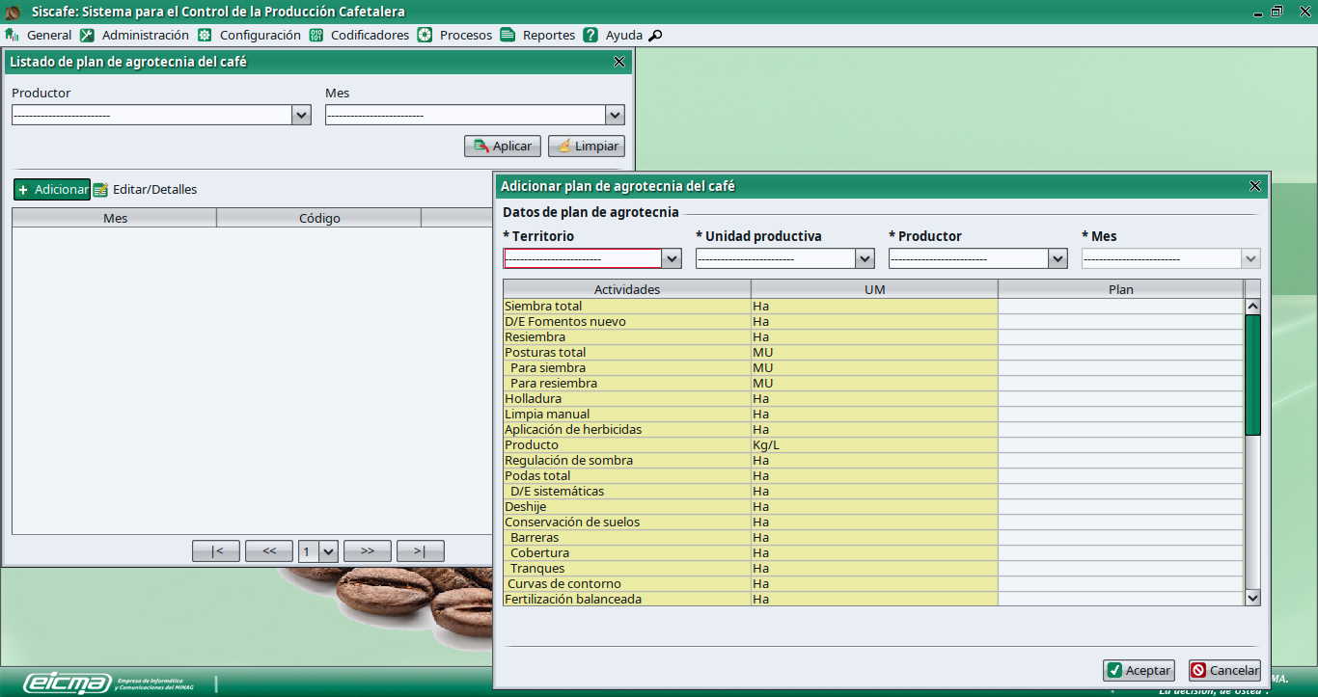Click the Limpiar filter button
1318x697 pixels.
point(587,146)
